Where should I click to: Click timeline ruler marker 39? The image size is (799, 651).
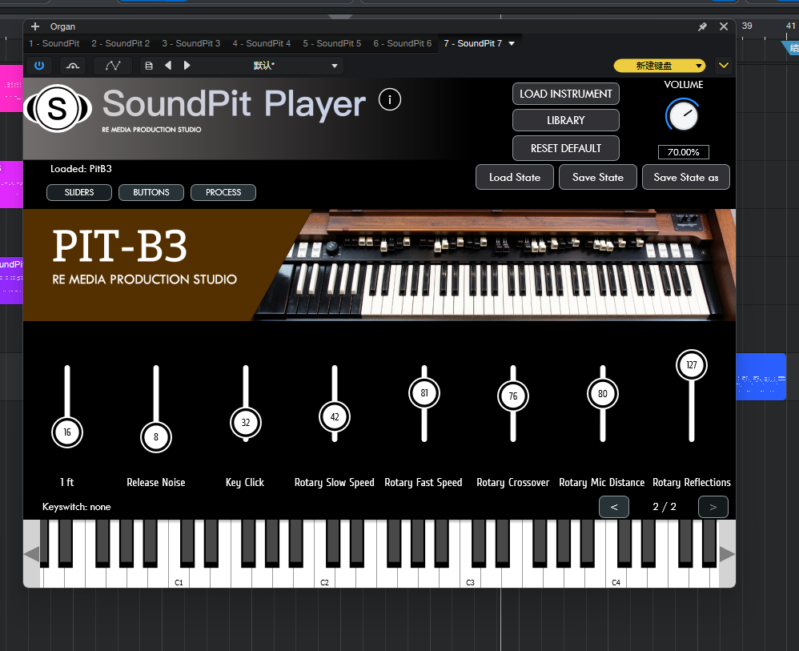[747, 26]
